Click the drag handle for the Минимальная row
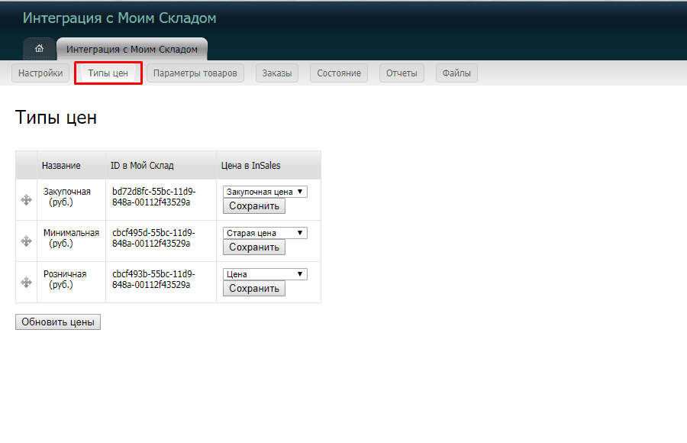The width and height of the screenshot is (687, 443). pyautogui.click(x=26, y=241)
